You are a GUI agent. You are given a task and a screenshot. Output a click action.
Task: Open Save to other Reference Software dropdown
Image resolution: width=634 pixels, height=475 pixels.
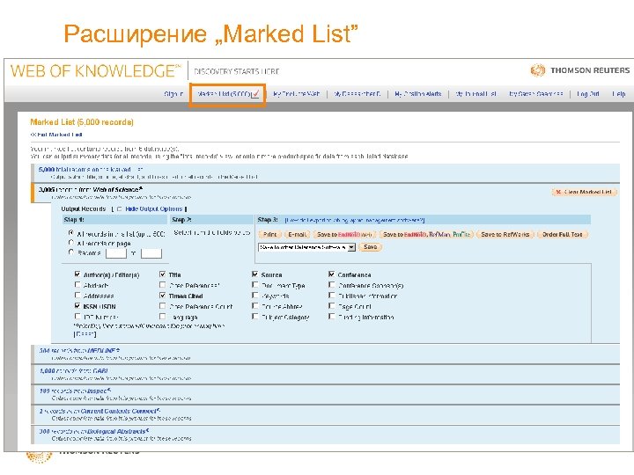pyautogui.click(x=307, y=247)
